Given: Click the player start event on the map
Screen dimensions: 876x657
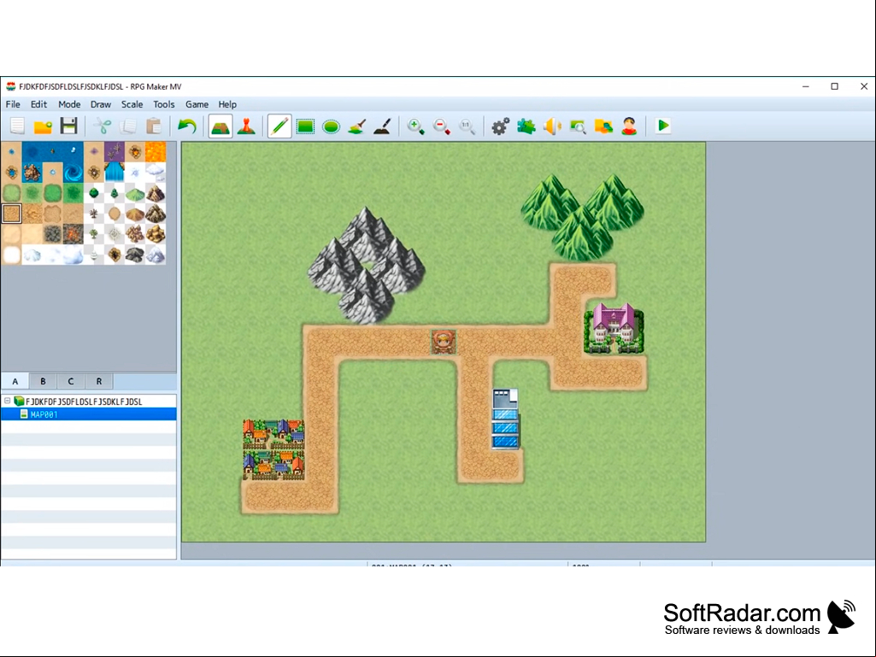Looking at the screenshot, I should pos(444,342).
